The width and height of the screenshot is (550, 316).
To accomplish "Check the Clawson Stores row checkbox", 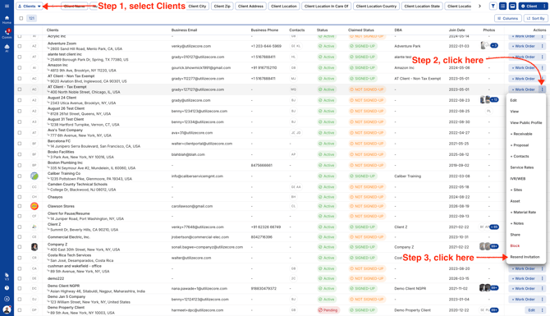I will pyautogui.click(x=20, y=206).
